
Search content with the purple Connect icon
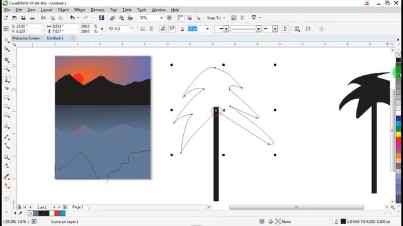click(x=101, y=18)
